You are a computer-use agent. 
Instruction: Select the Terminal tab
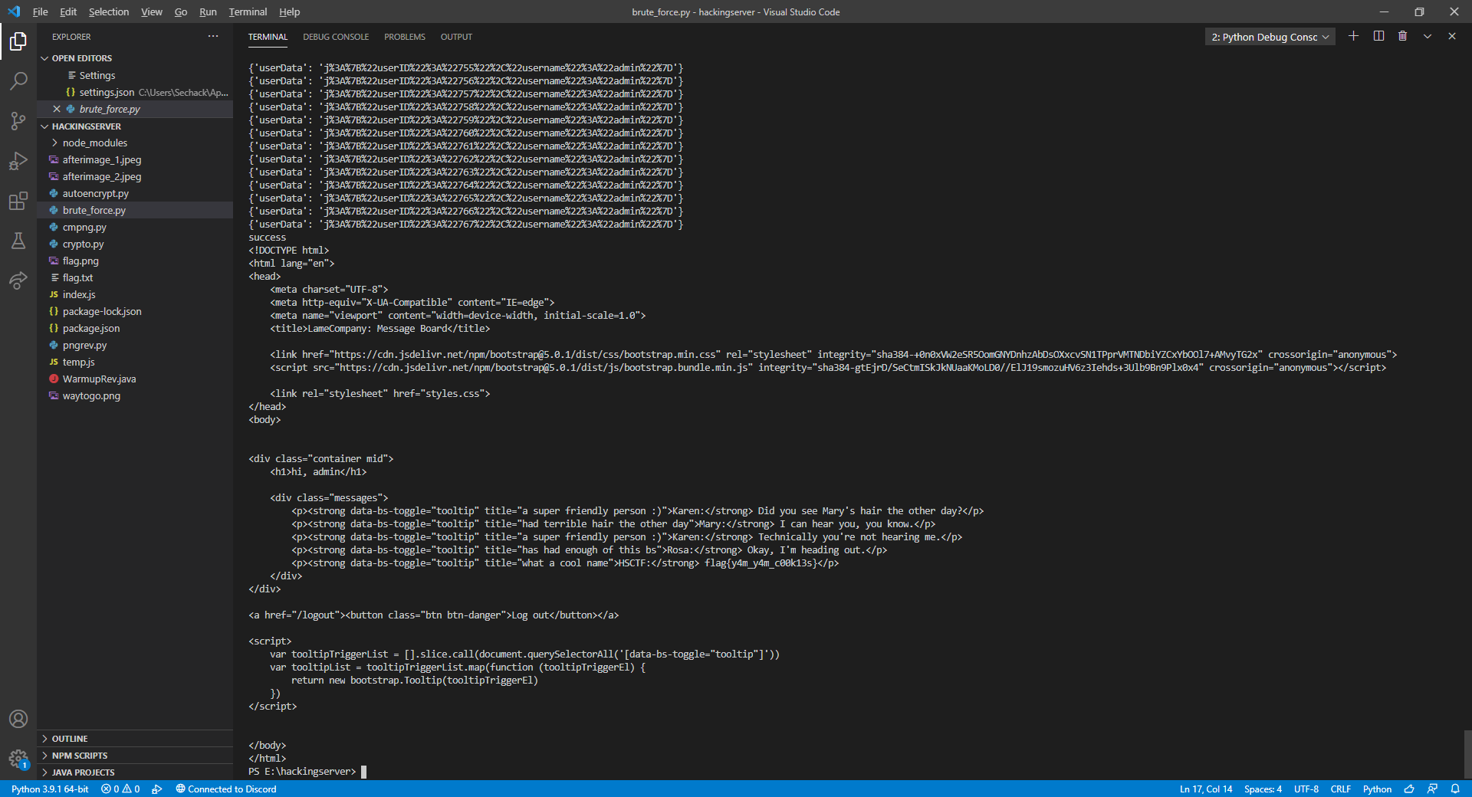coord(268,37)
